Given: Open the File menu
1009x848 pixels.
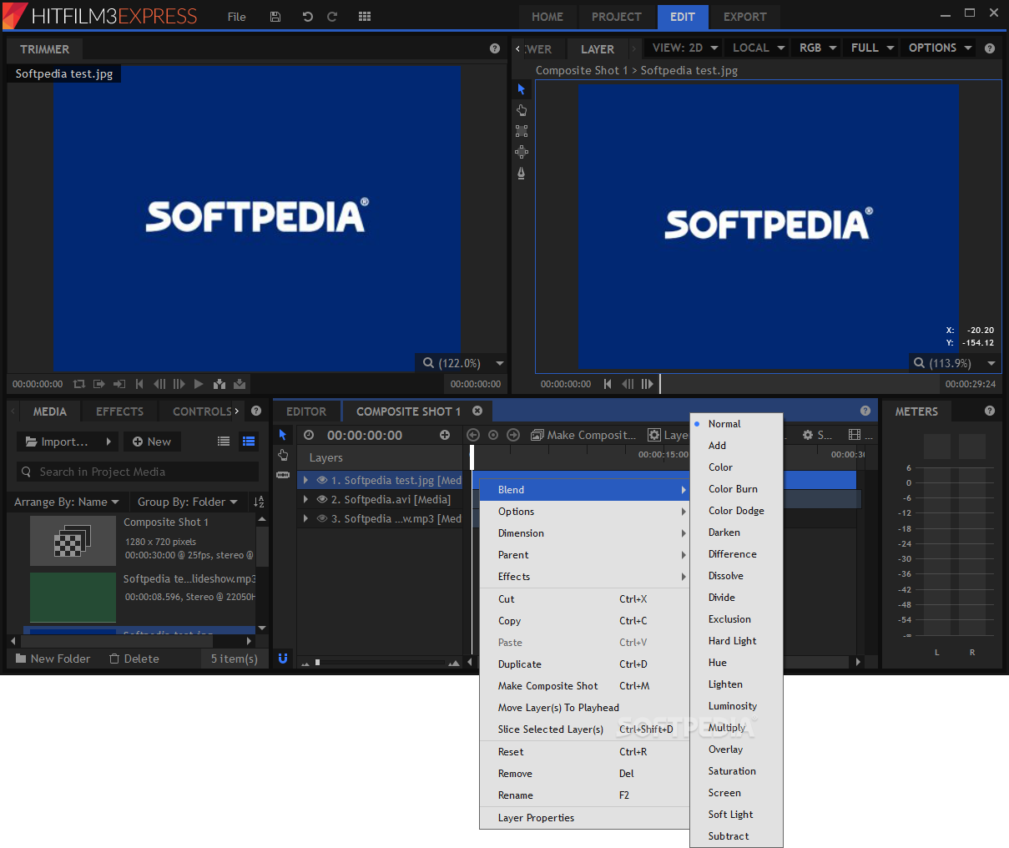Looking at the screenshot, I should click(237, 17).
